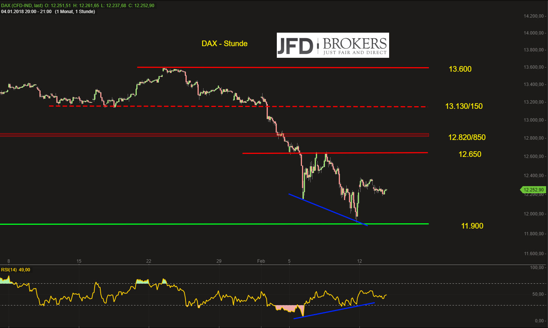Viewport: 548px width, 328px height.
Task: Click the close value C: 12.252,90
Action: tap(141, 6)
